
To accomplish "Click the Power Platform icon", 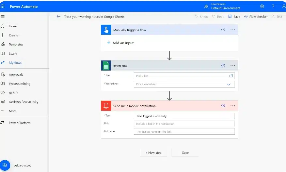I will pos(2,123).
